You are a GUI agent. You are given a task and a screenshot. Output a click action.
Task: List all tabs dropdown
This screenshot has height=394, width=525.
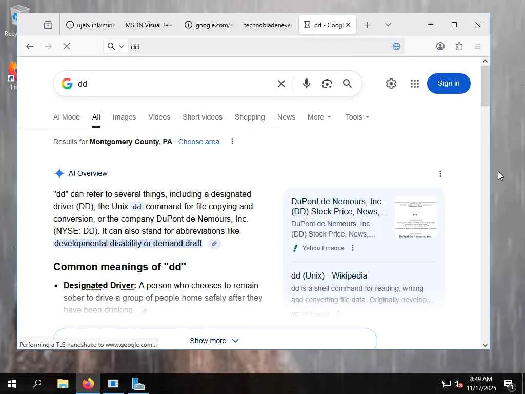(388, 25)
